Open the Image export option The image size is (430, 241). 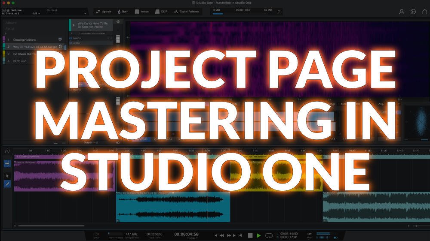(x=142, y=12)
